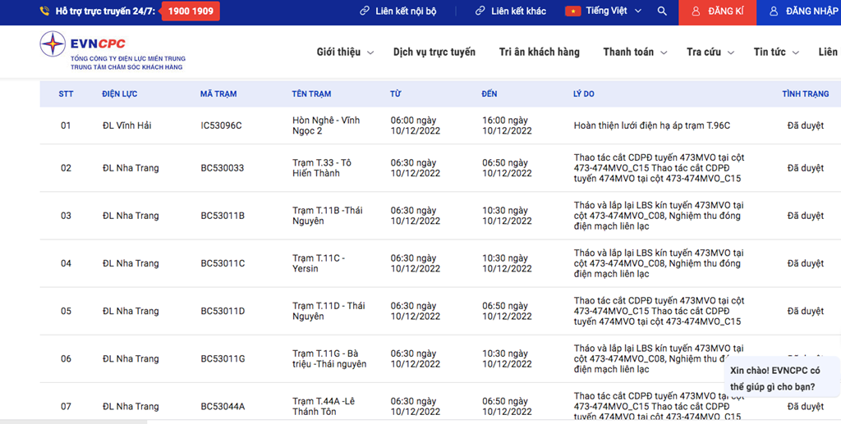This screenshot has width=841, height=424.
Task: Call hotline 1900 1909 button
Action: click(x=191, y=11)
